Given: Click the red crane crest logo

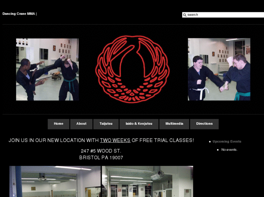Looking at the screenshot, I should 132,69.
